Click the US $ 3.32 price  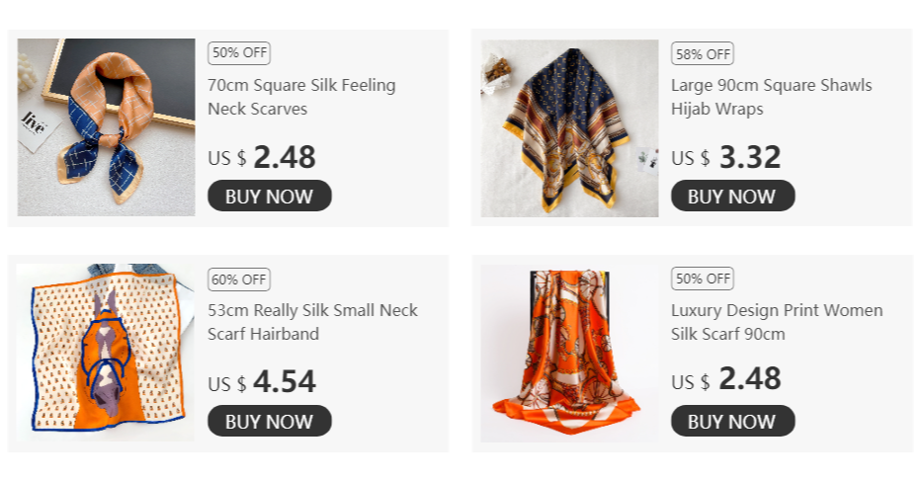coord(726,157)
